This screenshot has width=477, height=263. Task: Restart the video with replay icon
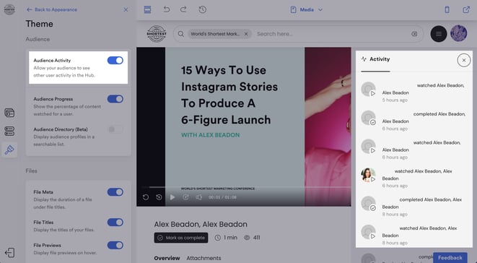[146, 197]
